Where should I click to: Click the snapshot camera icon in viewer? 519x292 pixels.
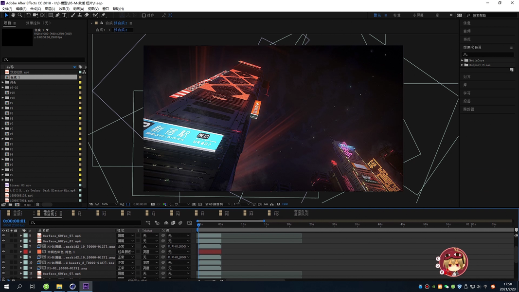point(153,204)
